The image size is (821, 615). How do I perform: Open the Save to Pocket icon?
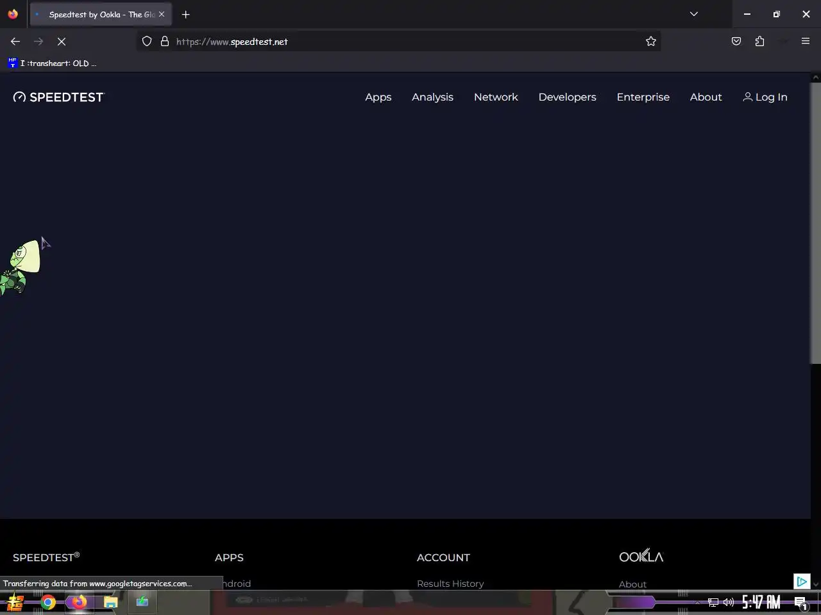pyautogui.click(x=736, y=42)
